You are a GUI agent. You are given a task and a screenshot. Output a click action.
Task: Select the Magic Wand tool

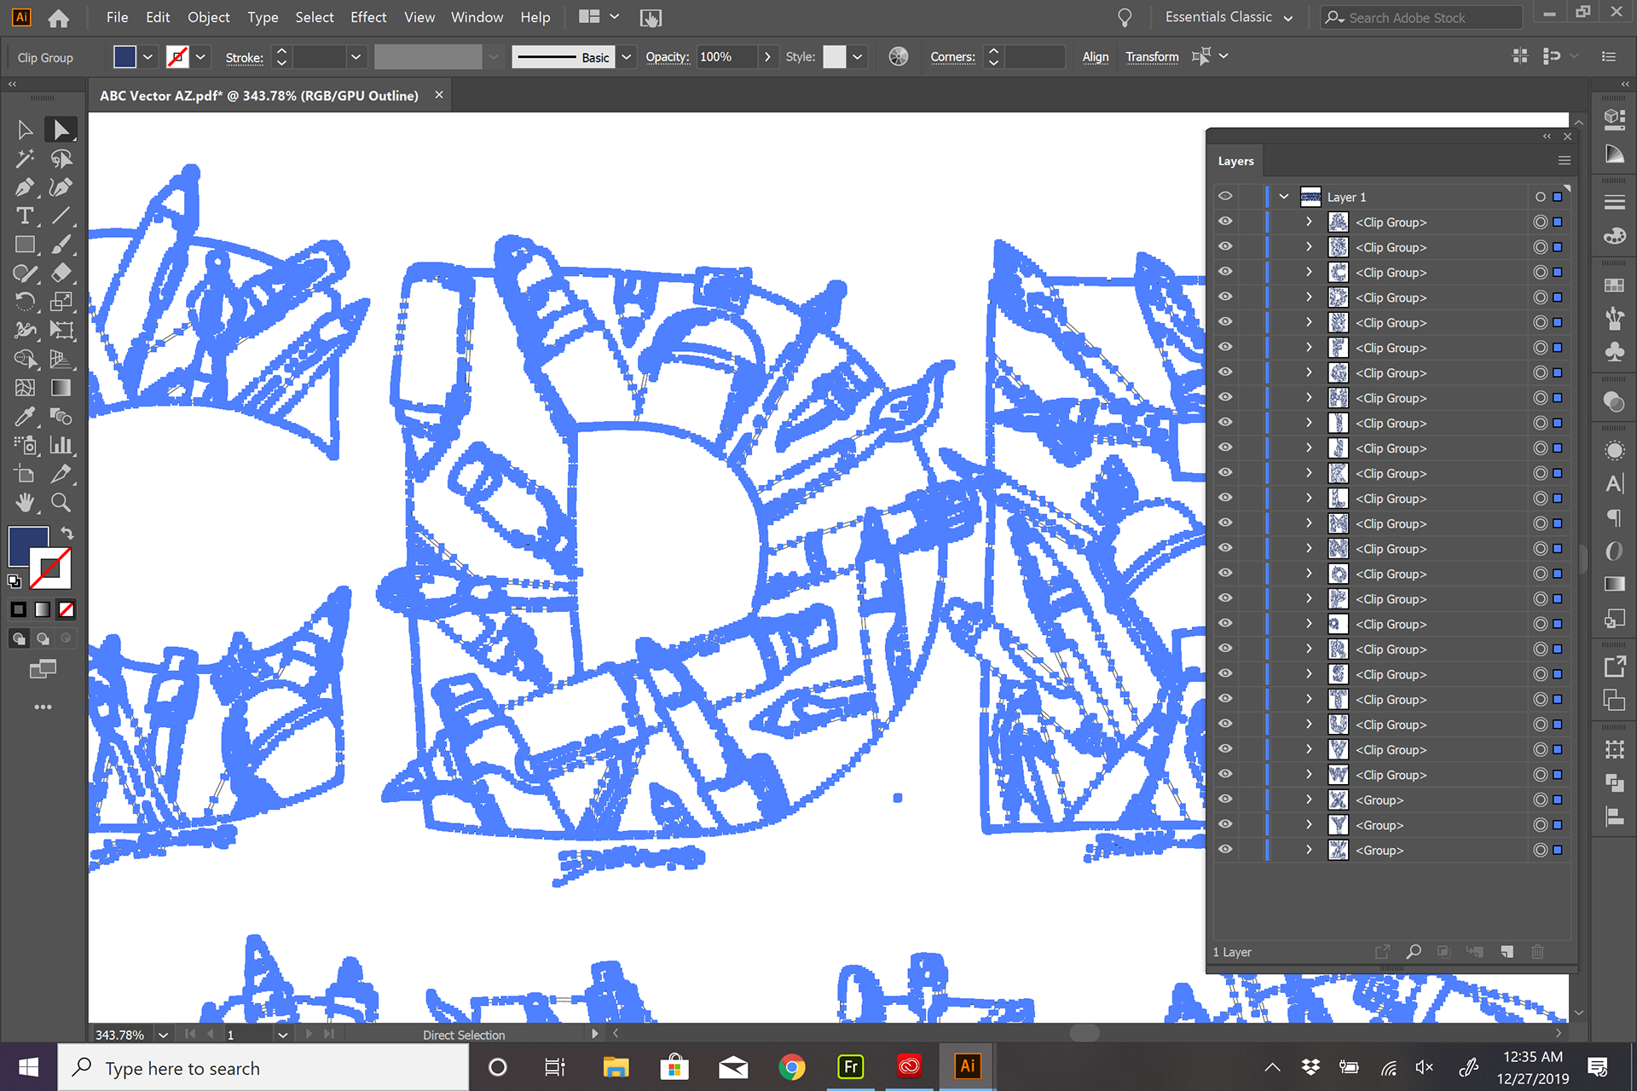(x=25, y=159)
